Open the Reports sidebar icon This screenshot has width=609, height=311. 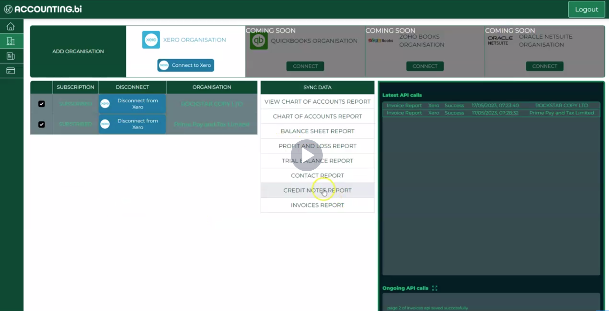pos(11,56)
